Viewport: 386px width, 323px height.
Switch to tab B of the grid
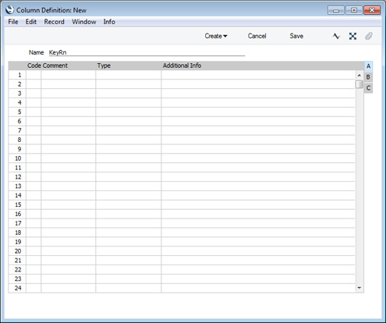(368, 77)
